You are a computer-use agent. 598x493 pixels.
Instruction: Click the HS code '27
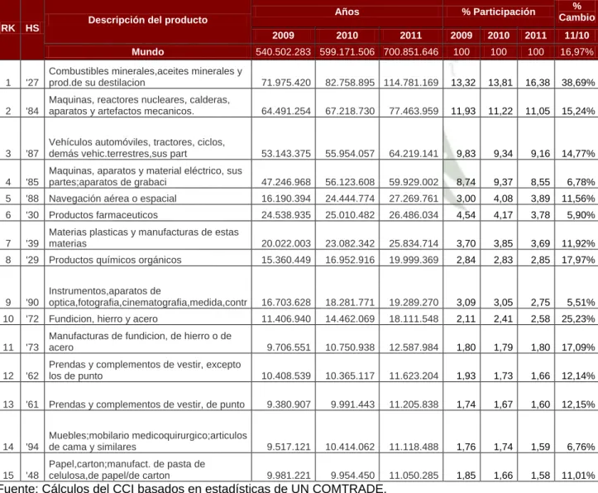(32, 83)
